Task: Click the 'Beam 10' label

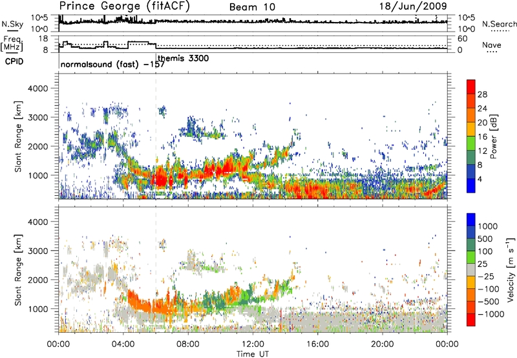Action: (x=252, y=7)
